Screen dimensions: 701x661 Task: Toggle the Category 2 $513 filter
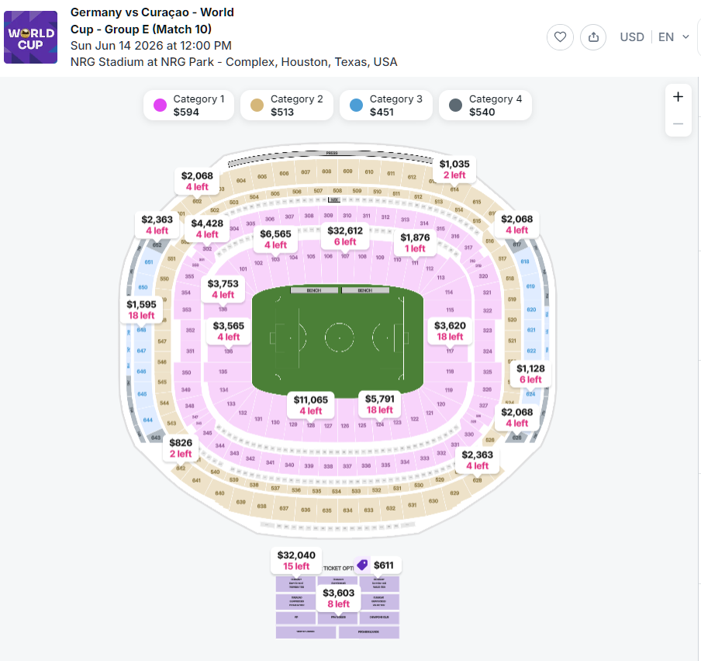point(286,106)
